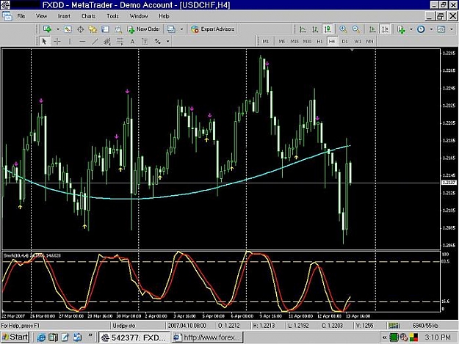Viewport: 459px width, 344px height.
Task: Toggle the Terminal window icon
Action: pyautogui.click(x=105, y=29)
